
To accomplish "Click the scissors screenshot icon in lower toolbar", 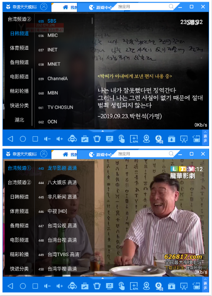I will (184, 286).
